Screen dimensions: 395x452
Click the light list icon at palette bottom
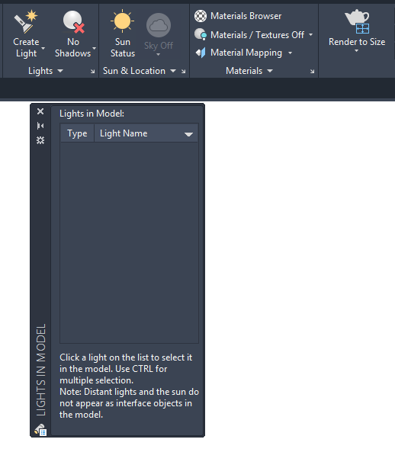tap(40, 430)
